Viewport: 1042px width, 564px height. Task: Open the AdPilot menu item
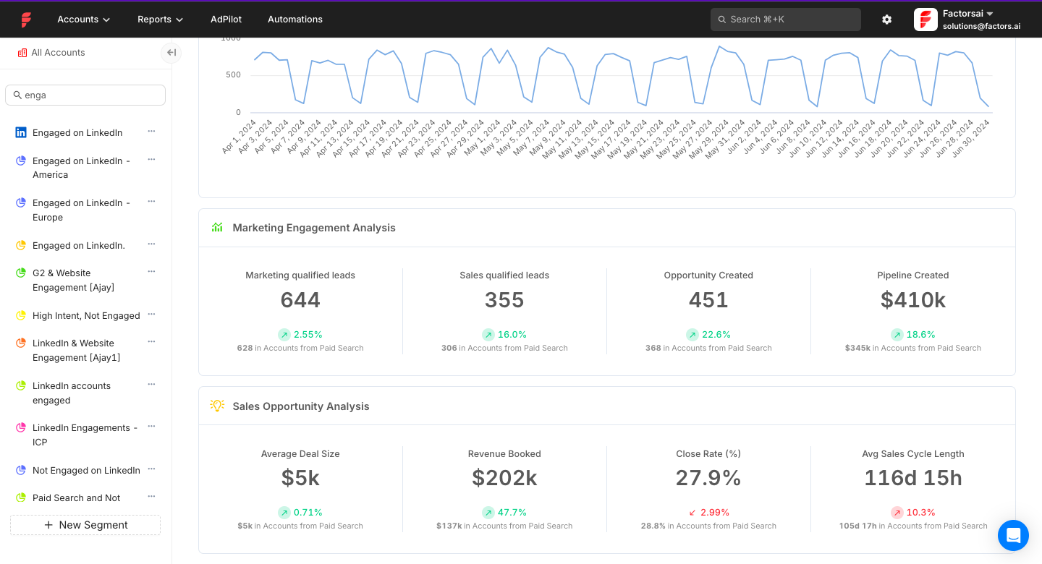click(x=226, y=20)
